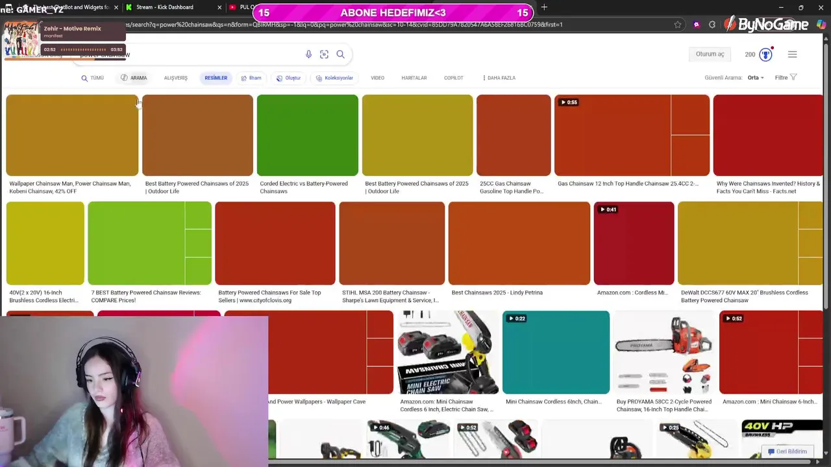831x467 pixels.
Task: Open the Mini Electric Chain Saw image
Action: click(448, 352)
